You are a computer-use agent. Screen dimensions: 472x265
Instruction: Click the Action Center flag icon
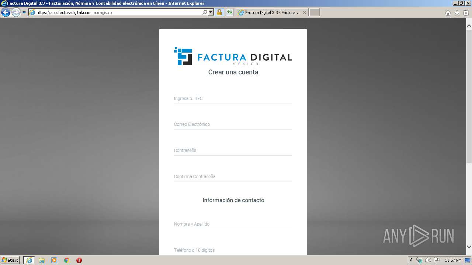(437, 260)
